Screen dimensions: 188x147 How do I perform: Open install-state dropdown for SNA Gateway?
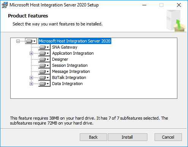44,47
